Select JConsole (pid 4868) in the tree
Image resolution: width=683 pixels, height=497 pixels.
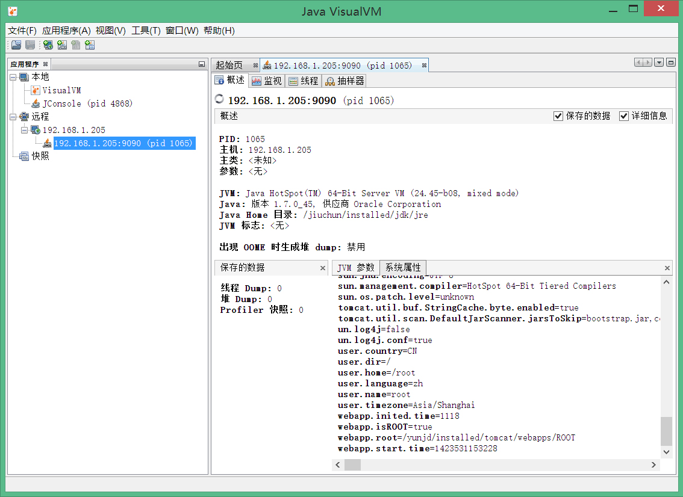[87, 103]
